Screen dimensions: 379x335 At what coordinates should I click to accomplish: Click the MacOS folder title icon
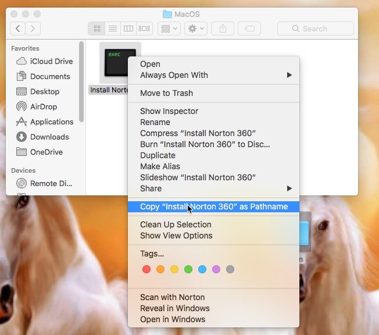coord(167,15)
